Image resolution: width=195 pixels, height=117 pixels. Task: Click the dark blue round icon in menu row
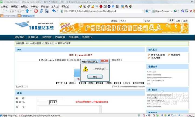(109, 6)
